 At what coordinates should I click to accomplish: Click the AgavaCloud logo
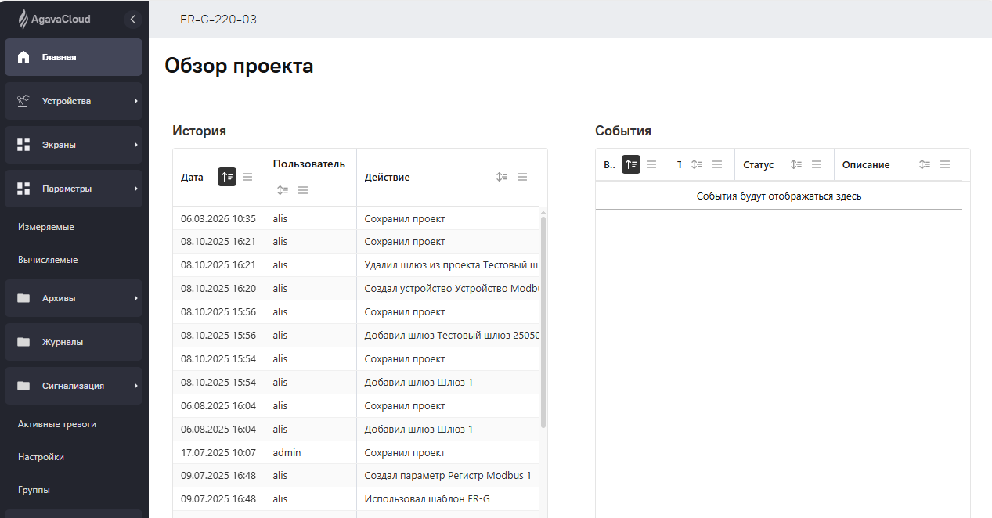[56, 19]
